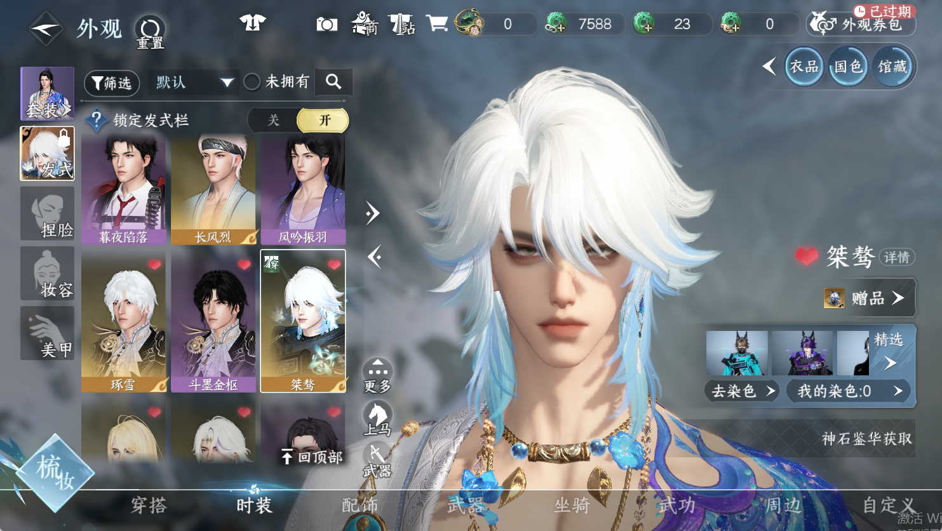Go back using the arrow beside 外观
942x531 pixels.
[x=46, y=28]
